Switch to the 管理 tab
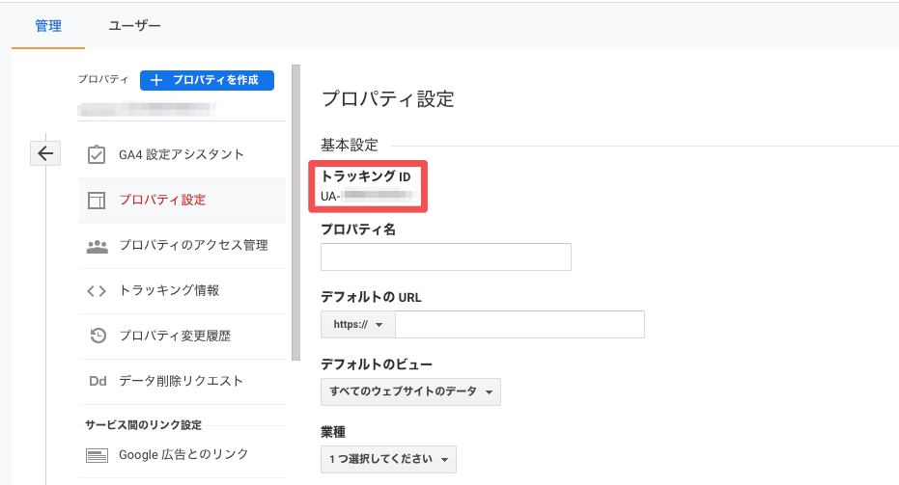 tap(48, 26)
